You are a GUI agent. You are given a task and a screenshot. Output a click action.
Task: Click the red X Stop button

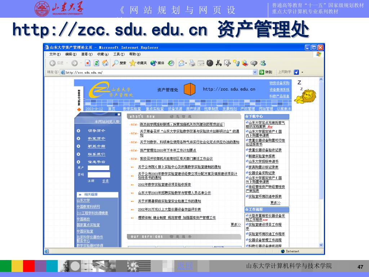click(x=88, y=63)
